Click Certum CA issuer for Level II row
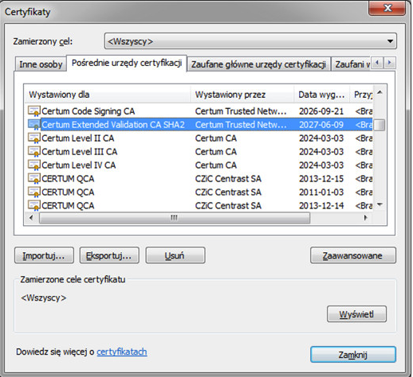 216,138
